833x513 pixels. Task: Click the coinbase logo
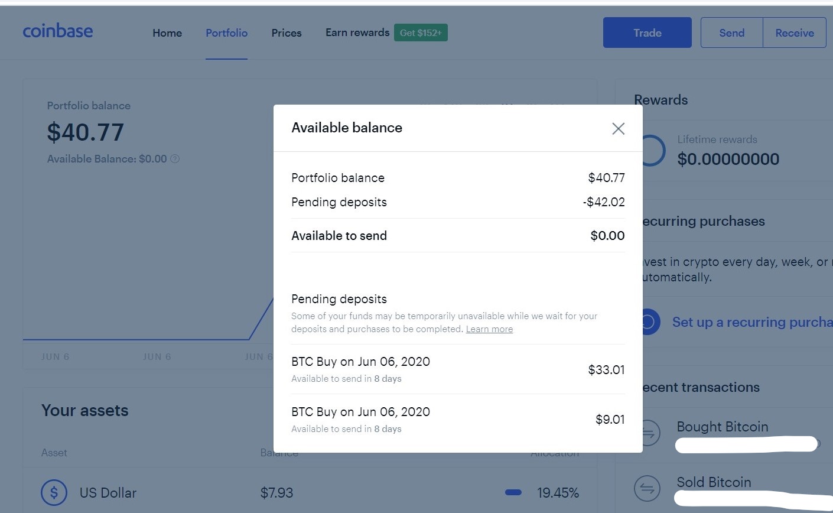[58, 31]
